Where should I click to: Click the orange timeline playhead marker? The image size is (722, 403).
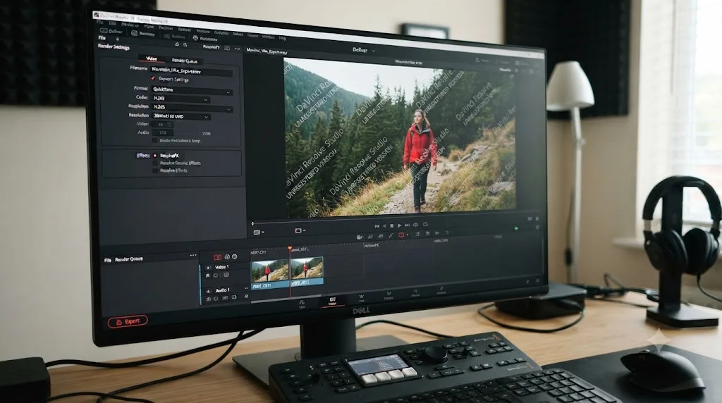(290, 249)
